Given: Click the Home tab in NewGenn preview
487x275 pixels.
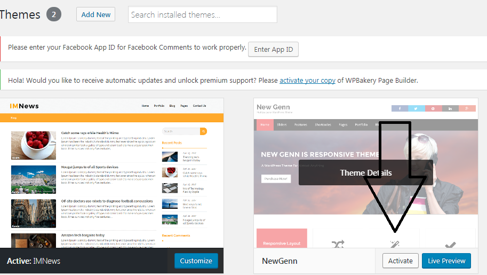Looking at the screenshot, I should (264, 125).
